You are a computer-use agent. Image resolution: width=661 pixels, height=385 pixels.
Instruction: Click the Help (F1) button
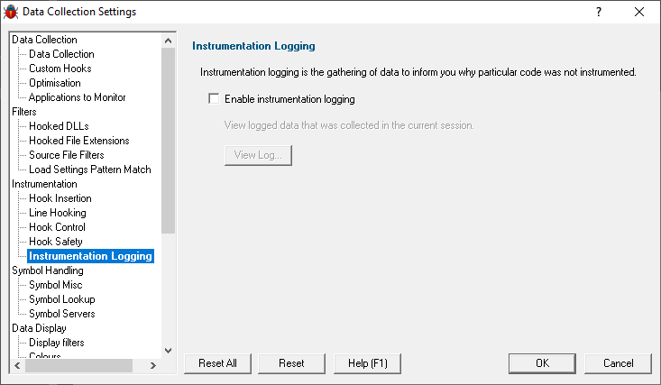367,363
